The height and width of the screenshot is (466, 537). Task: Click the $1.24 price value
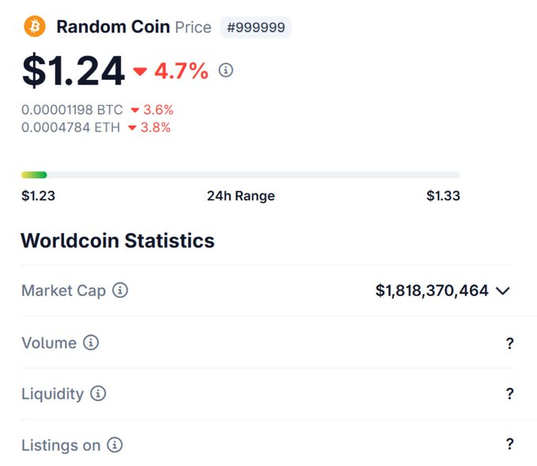(x=73, y=71)
